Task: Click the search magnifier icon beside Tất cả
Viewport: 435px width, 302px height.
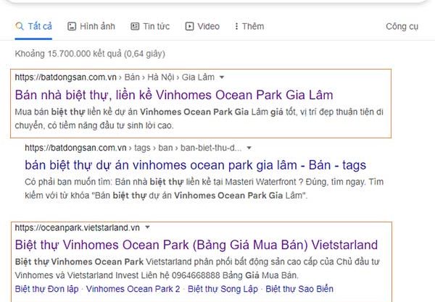Action: 20,26
